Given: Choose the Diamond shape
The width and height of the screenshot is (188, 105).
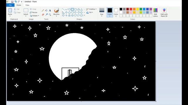Looking at the screenshot, I should (x=66, y=12).
